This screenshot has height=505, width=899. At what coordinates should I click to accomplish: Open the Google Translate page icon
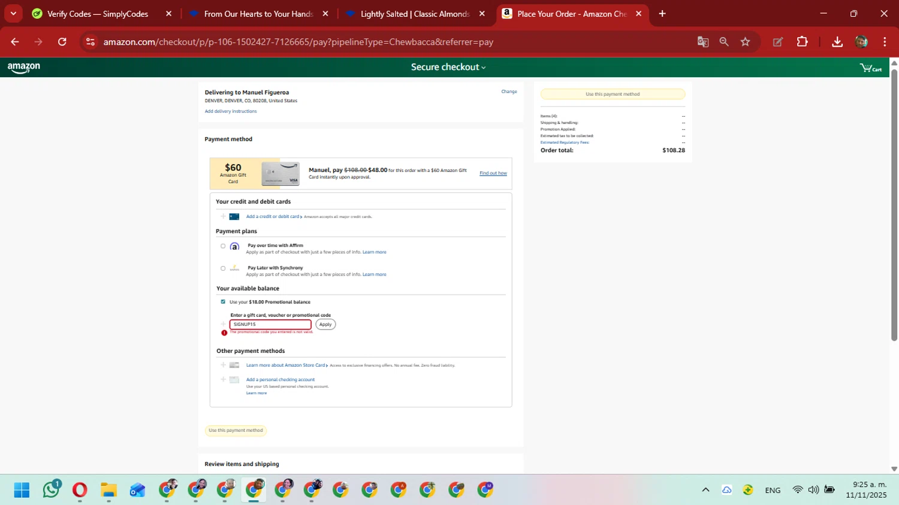(x=703, y=42)
